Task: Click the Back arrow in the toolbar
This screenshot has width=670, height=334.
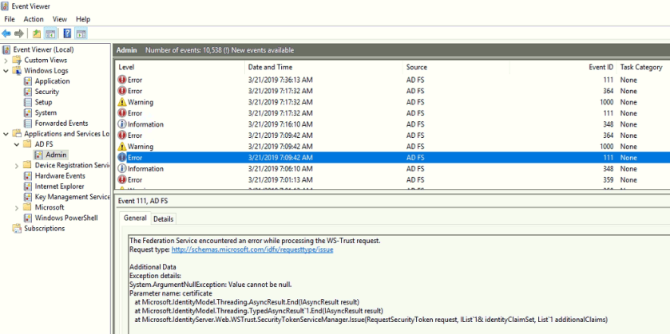Action: coord(6,33)
